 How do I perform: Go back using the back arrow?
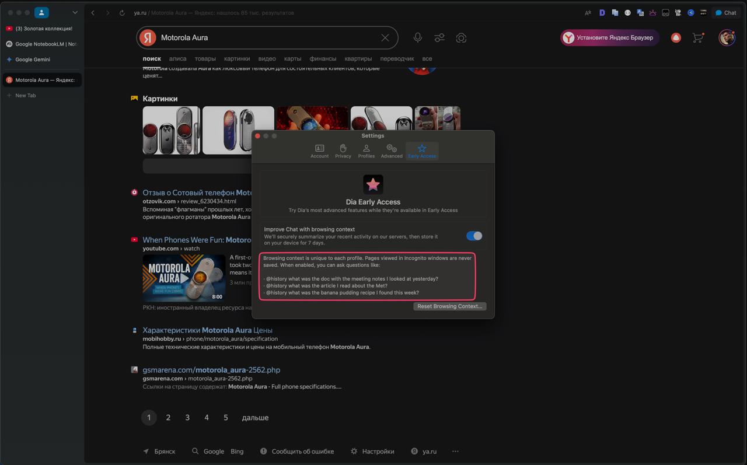(93, 13)
